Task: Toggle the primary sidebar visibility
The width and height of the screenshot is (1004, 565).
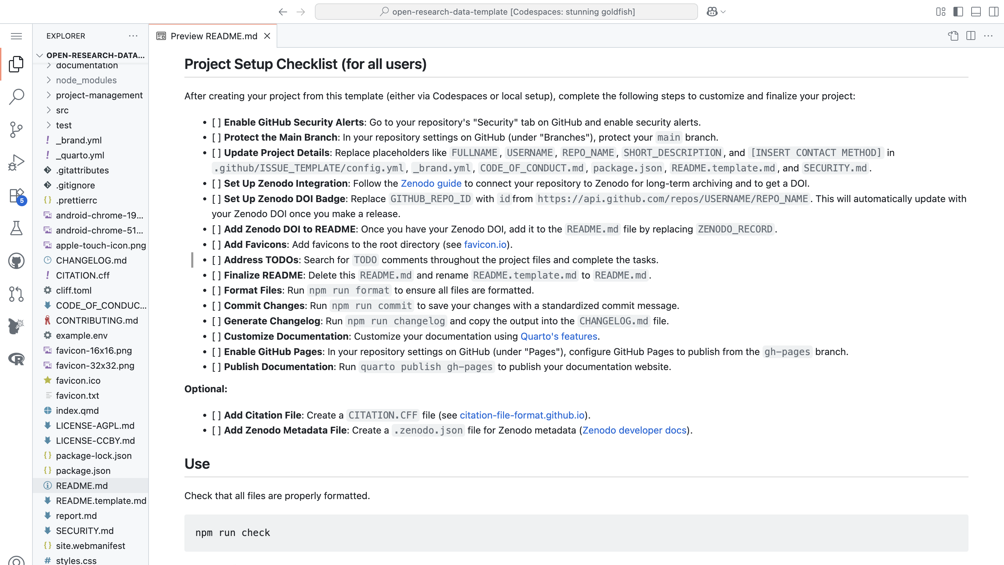Action: [x=958, y=12]
